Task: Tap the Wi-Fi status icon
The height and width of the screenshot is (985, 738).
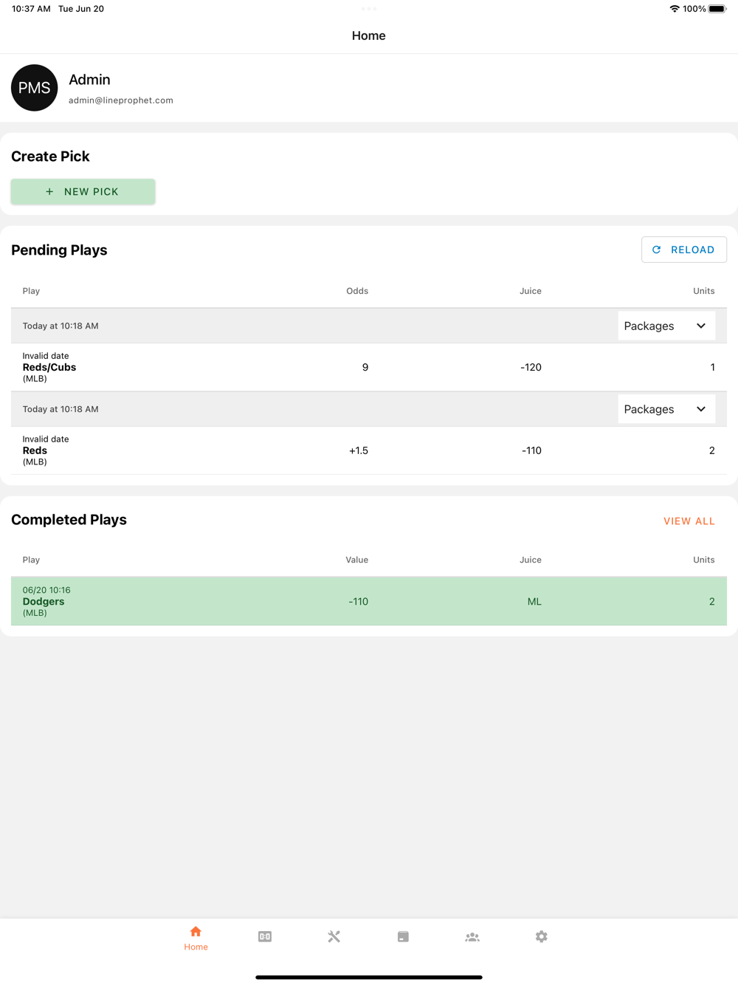Action: point(674,9)
